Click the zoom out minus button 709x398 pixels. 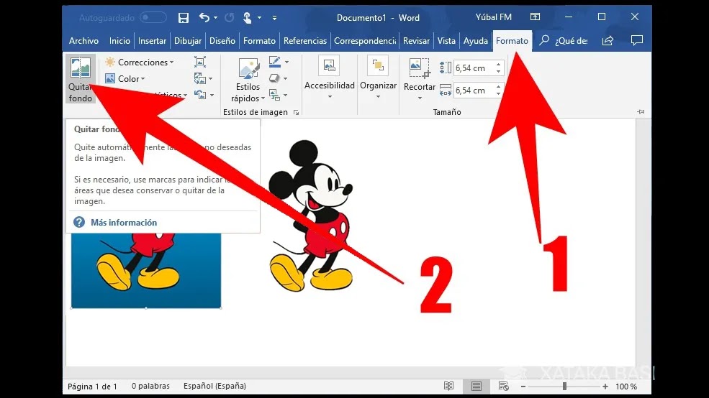tap(523, 387)
